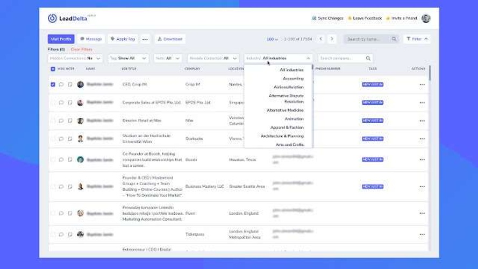Check the Nike row checkbox
This screenshot has width=478, height=269.
[x=53, y=121]
